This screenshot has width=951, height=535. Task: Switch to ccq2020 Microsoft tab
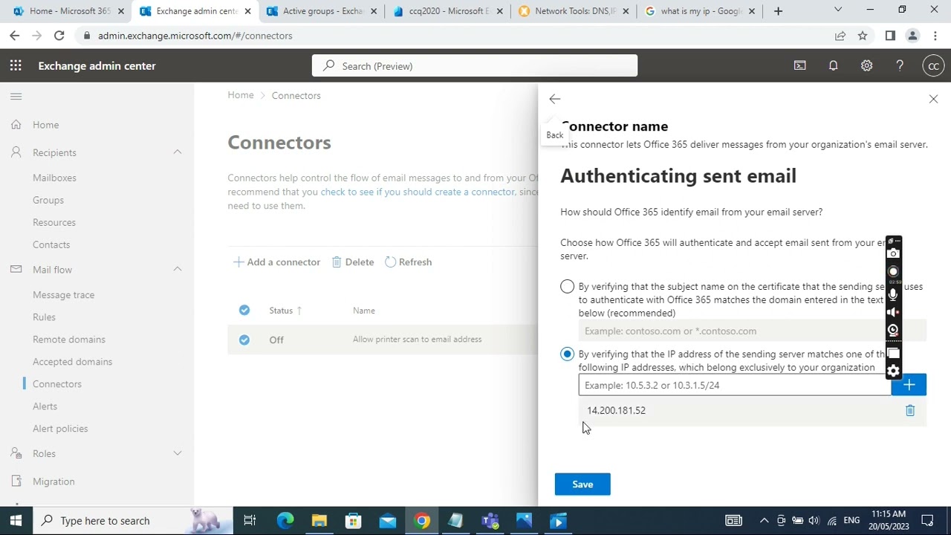click(x=448, y=11)
